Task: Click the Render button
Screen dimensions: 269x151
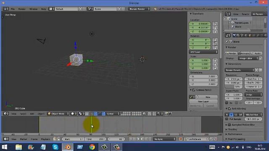Action: coord(231,53)
